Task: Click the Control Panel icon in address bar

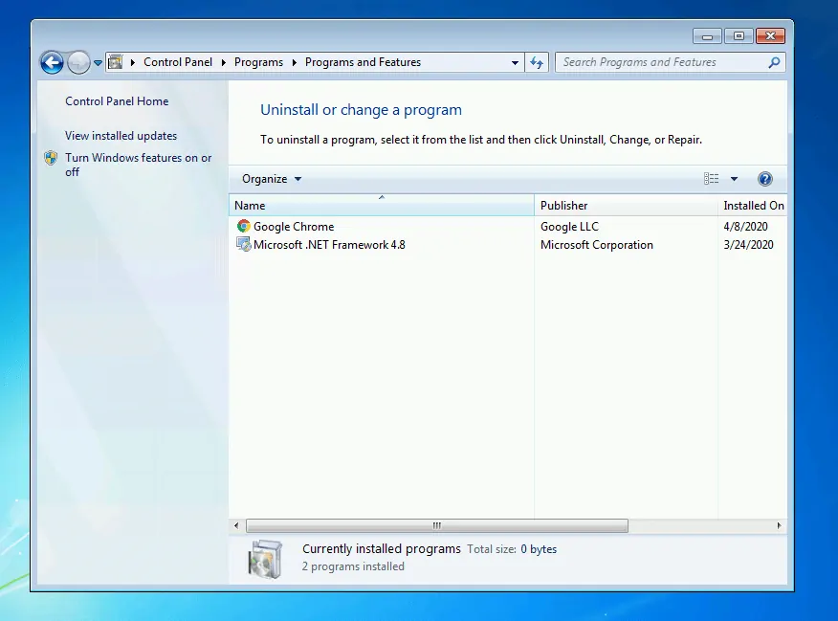Action: [115, 60]
